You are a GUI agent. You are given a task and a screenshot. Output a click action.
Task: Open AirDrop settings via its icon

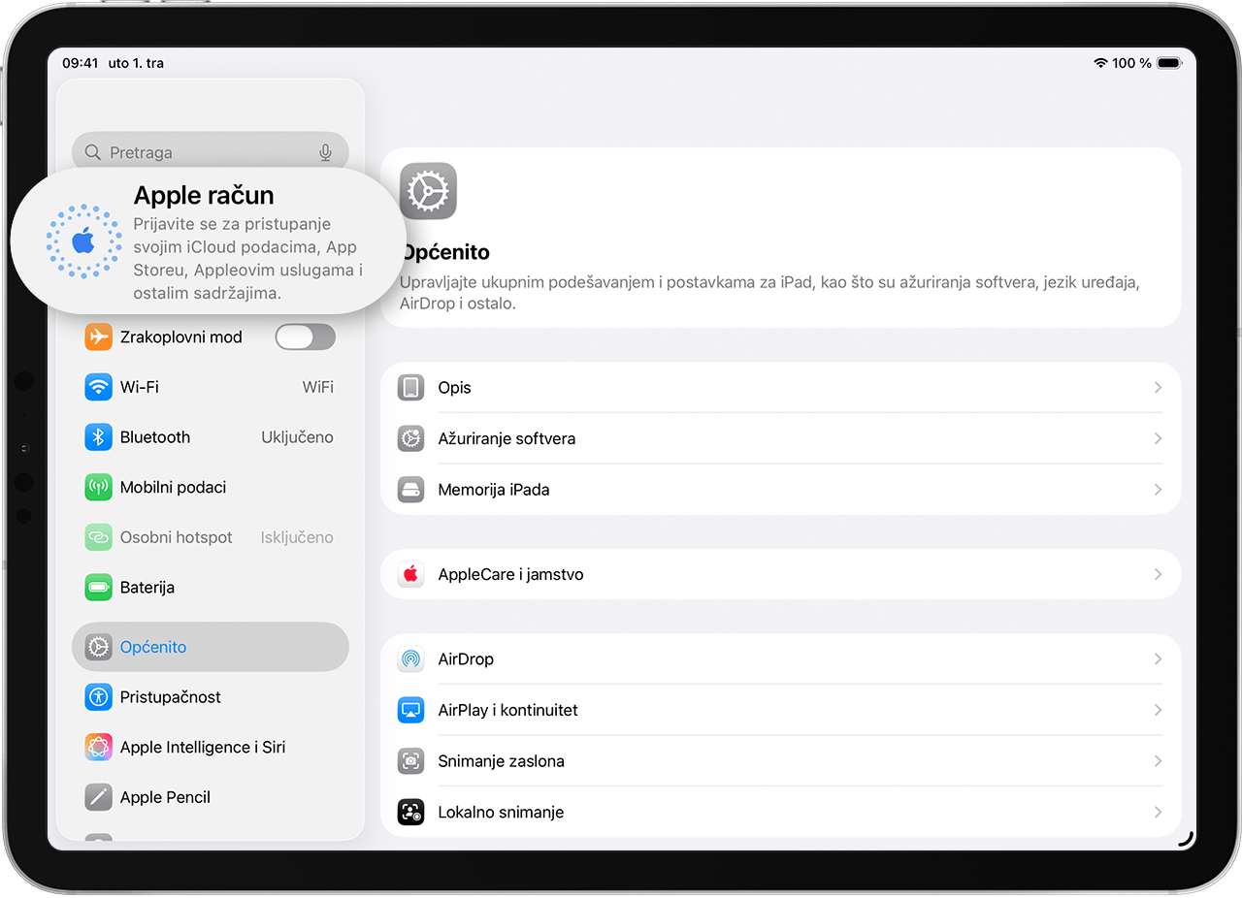click(410, 658)
